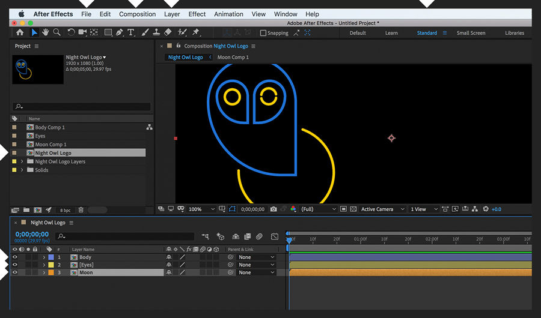541x318 pixels.
Task: Switch to the Small Screen workspace
Action: click(471, 33)
